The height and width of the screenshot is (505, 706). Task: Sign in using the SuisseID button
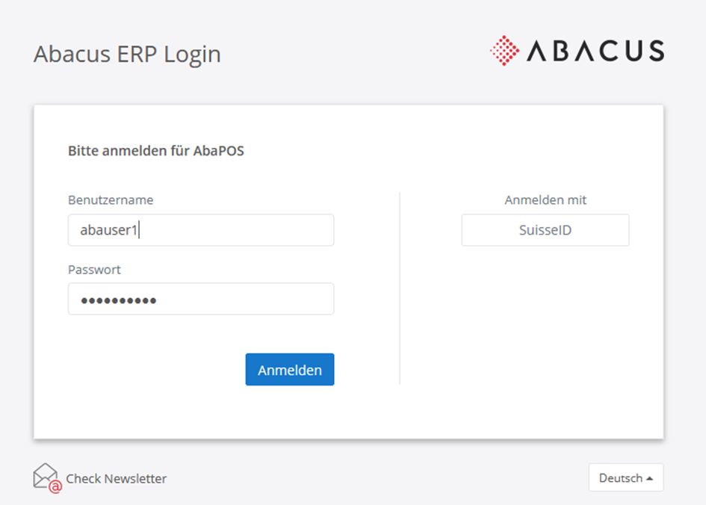(x=545, y=230)
